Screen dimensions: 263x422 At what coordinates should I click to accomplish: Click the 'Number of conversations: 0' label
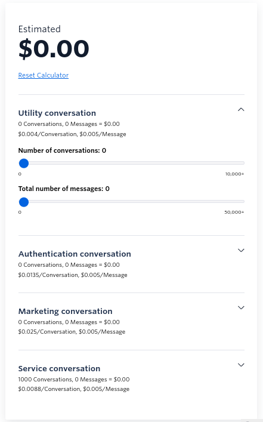pyautogui.click(x=62, y=150)
